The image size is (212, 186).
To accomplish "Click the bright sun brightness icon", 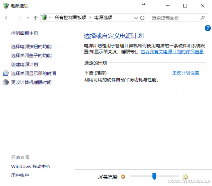I will [x=185, y=176].
